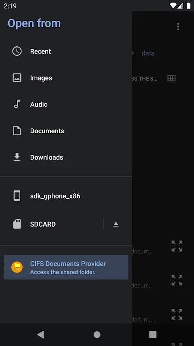This screenshot has width=194, height=346.
Task: Switch to grid view layout
Action: tap(171, 78)
